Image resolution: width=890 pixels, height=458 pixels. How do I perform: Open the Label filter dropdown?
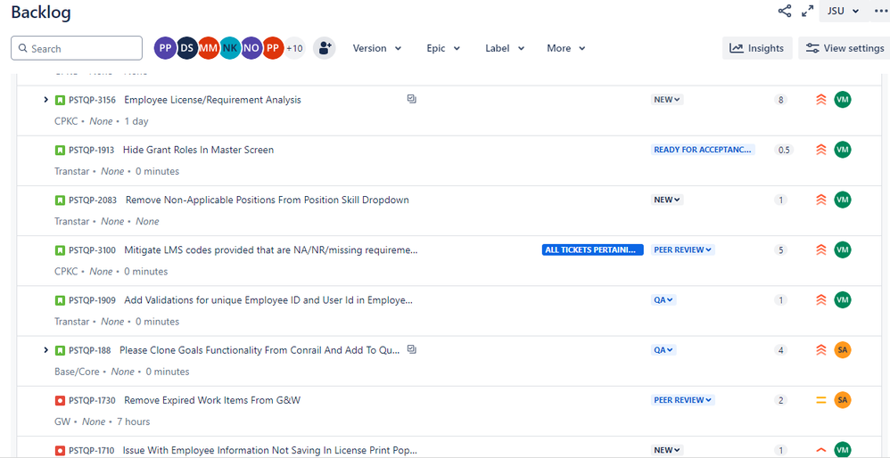tap(505, 48)
